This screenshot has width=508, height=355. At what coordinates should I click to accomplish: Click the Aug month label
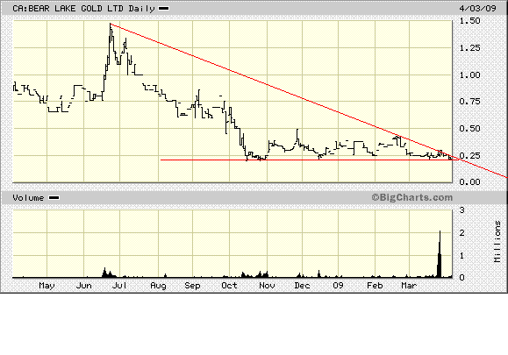(x=158, y=286)
